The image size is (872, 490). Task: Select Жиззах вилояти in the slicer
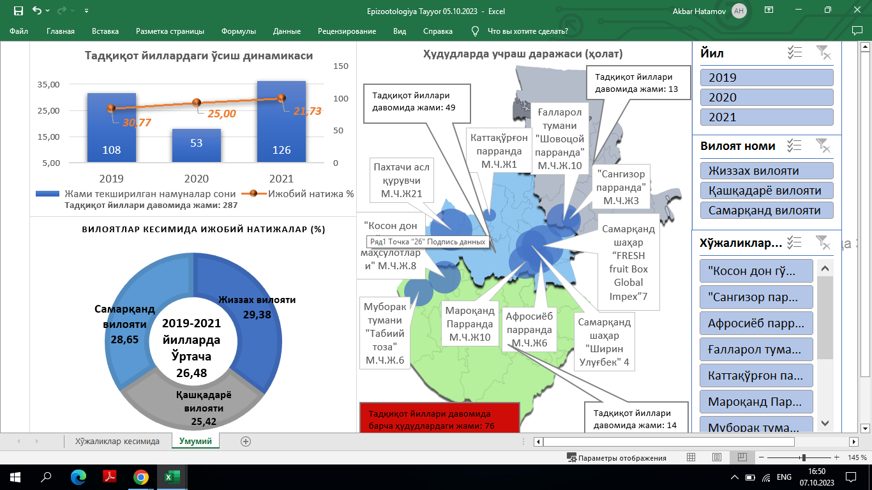767,170
